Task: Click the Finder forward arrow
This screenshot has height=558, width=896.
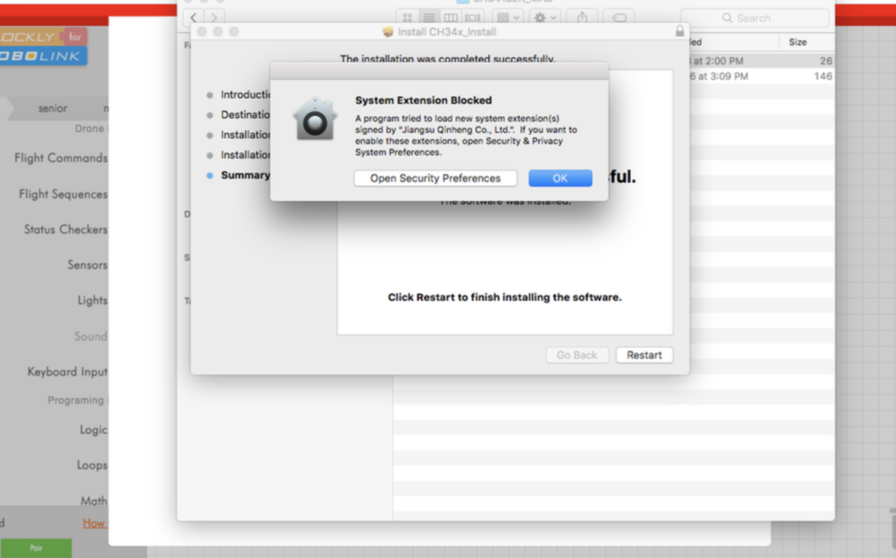Action: [x=214, y=17]
